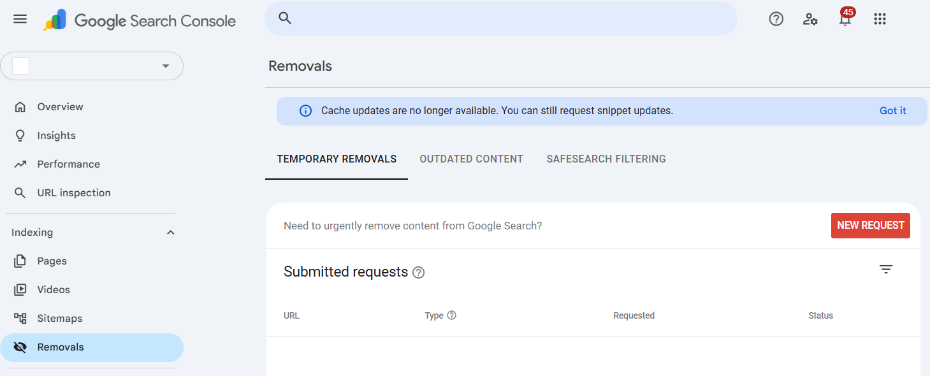Click the Insights lightbulb icon

(x=20, y=136)
